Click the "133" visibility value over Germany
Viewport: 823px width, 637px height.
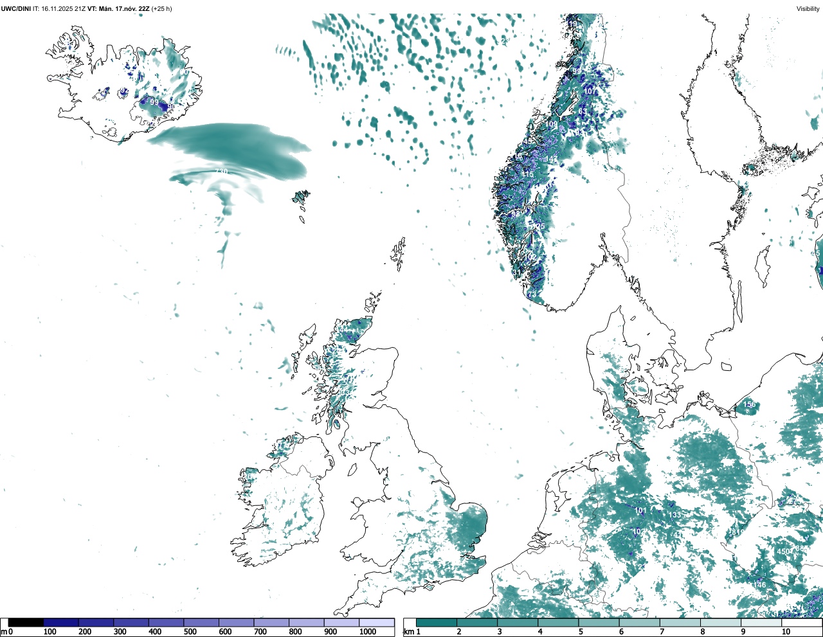[674, 516]
